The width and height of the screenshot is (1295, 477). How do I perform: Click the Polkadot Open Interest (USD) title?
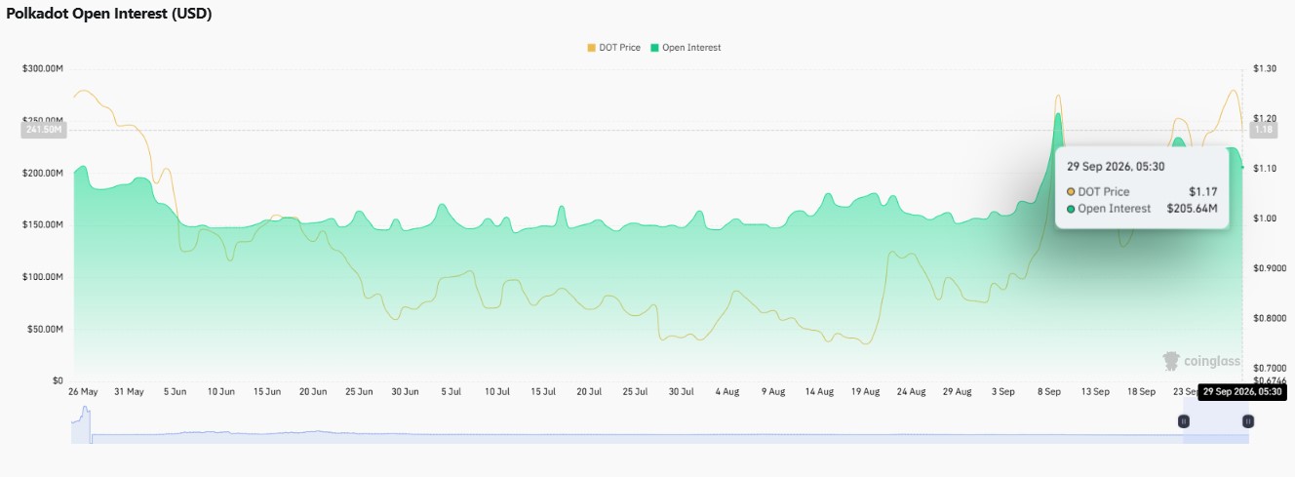109,14
